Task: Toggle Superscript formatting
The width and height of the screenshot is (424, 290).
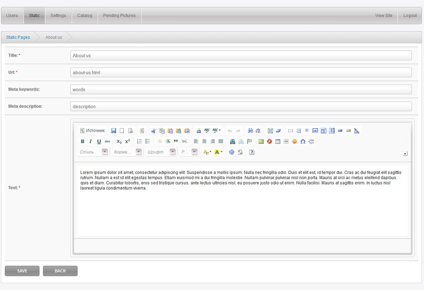Action: 127,142
